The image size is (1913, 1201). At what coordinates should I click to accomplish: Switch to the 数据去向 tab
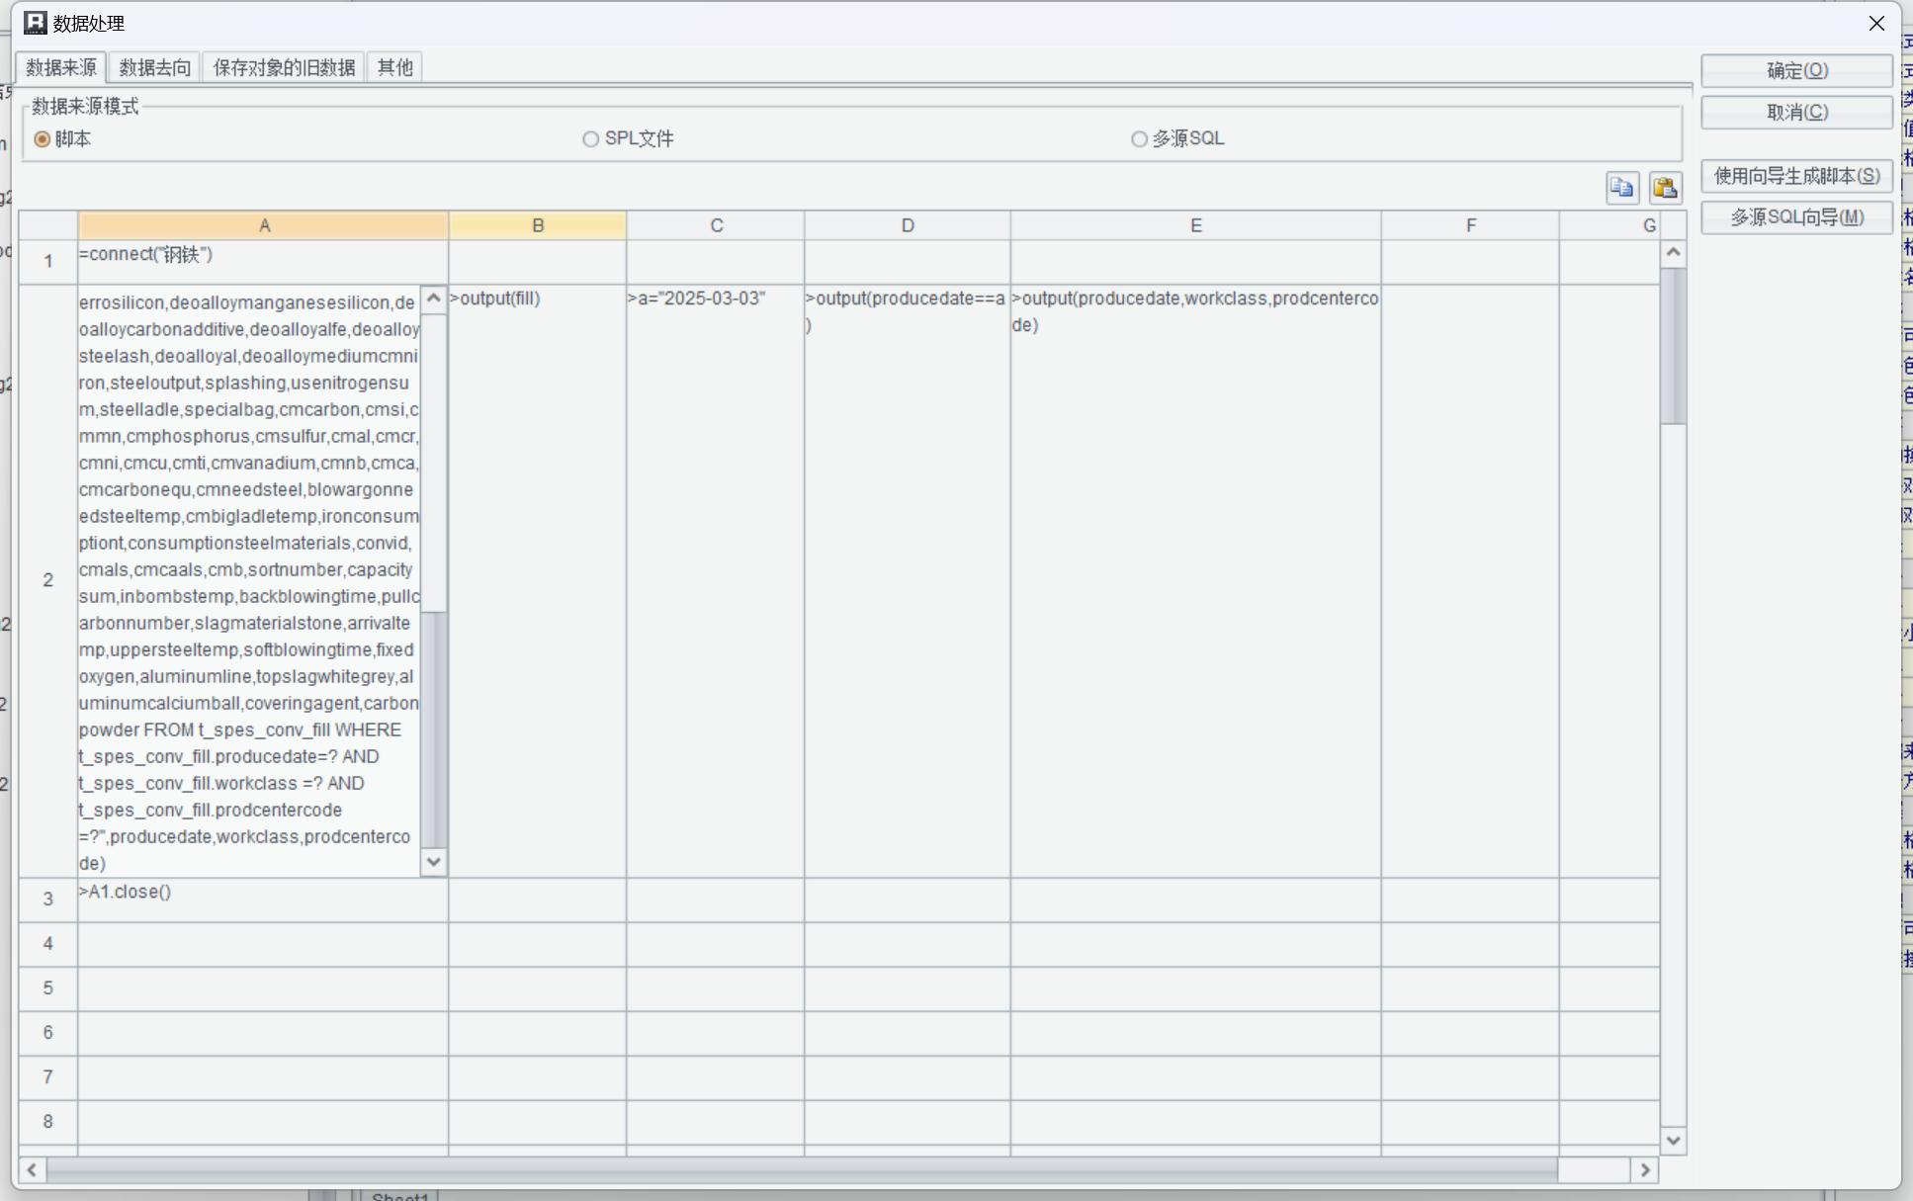coord(154,67)
